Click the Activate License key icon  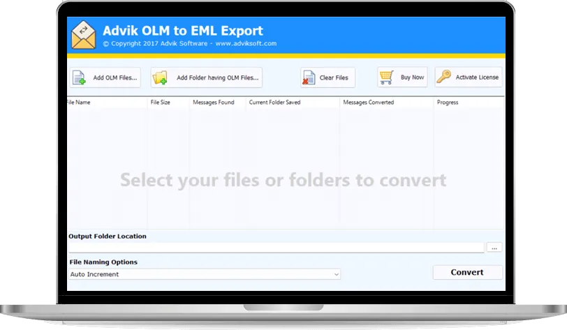(443, 77)
